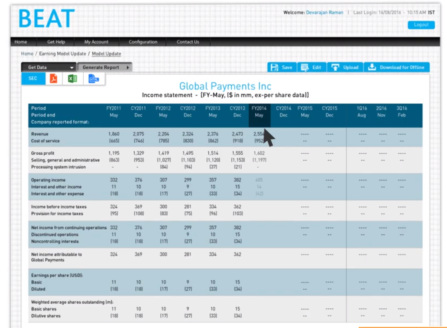Click CY2013 revenue value 2,473
The height and width of the screenshot is (328, 447).
tap(237, 134)
